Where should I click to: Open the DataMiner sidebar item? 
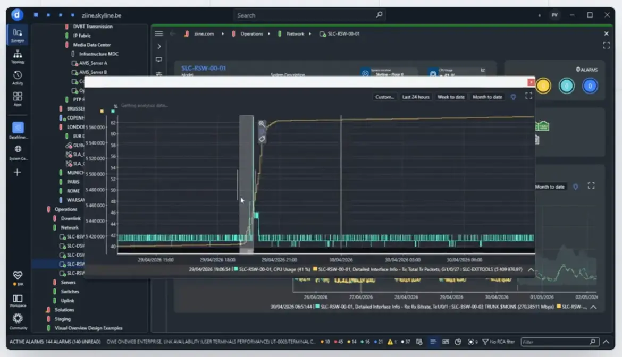tap(18, 130)
